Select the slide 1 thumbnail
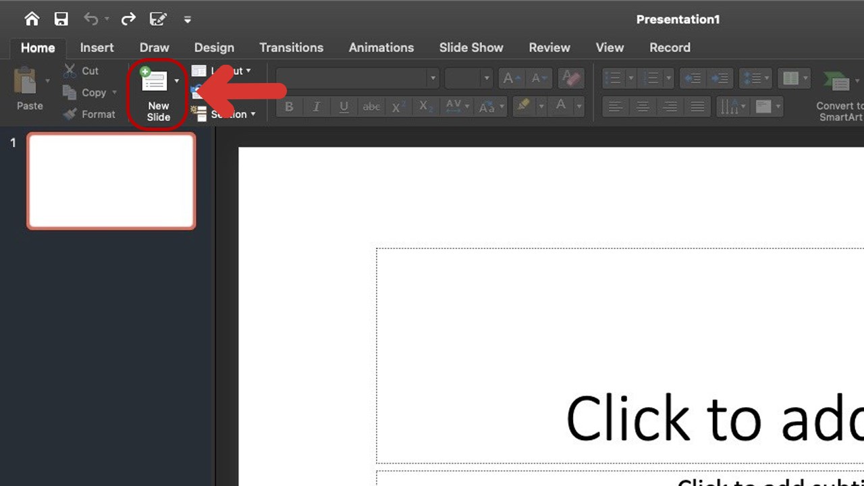The width and height of the screenshot is (864, 486). point(111,181)
